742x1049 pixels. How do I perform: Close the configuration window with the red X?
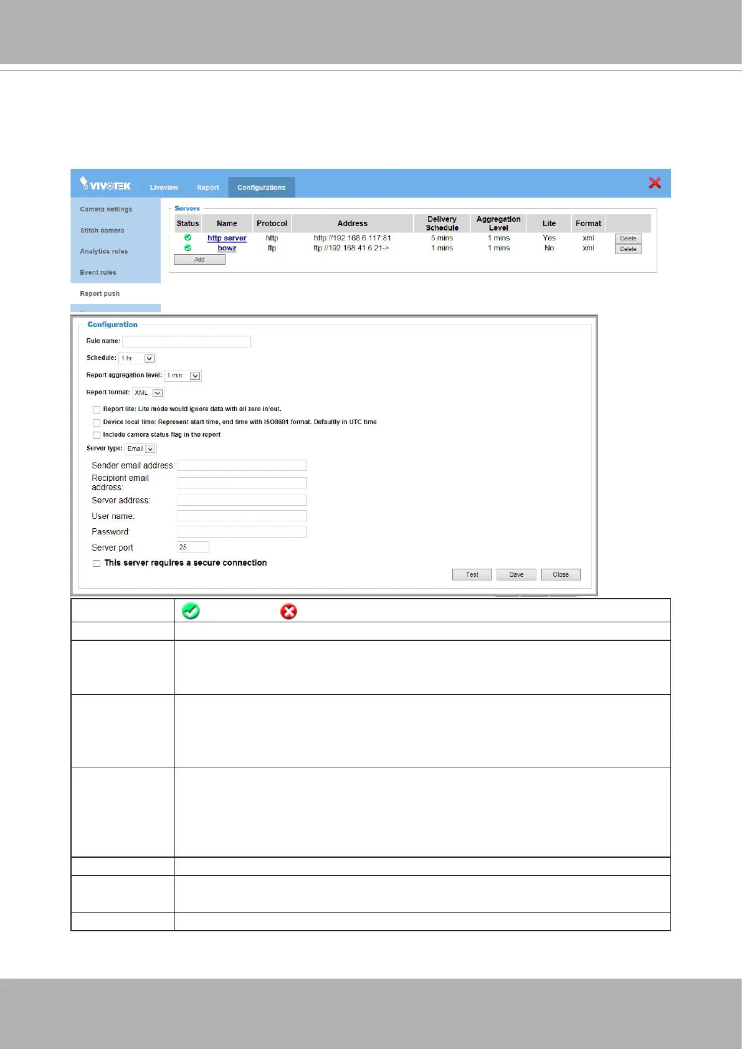point(655,183)
